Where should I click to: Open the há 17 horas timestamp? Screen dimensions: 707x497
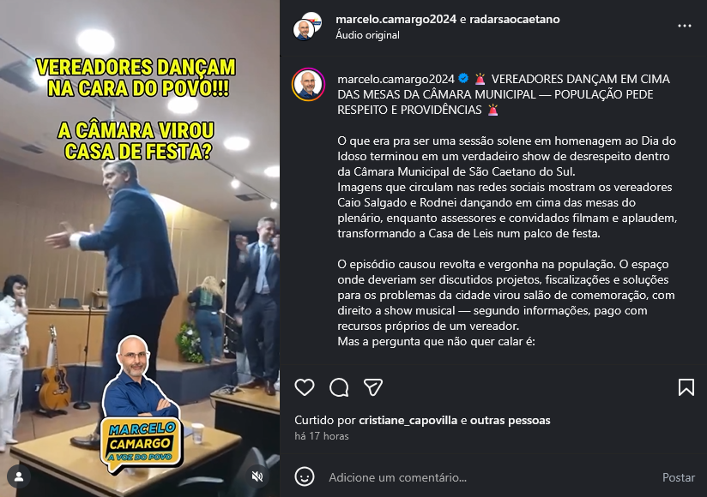click(x=322, y=436)
